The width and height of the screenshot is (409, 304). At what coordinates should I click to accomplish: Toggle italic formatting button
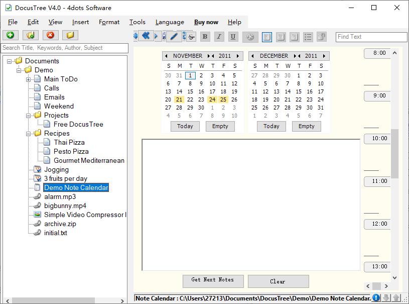[219, 37]
